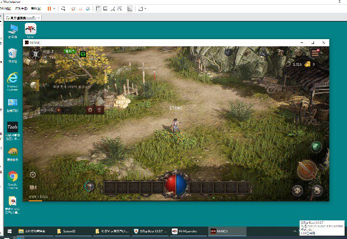Image resolution: width=347 pixels, height=239 pixels.
Task: Click the dash skill button beside paw
Action: pyautogui.click(x=317, y=190)
